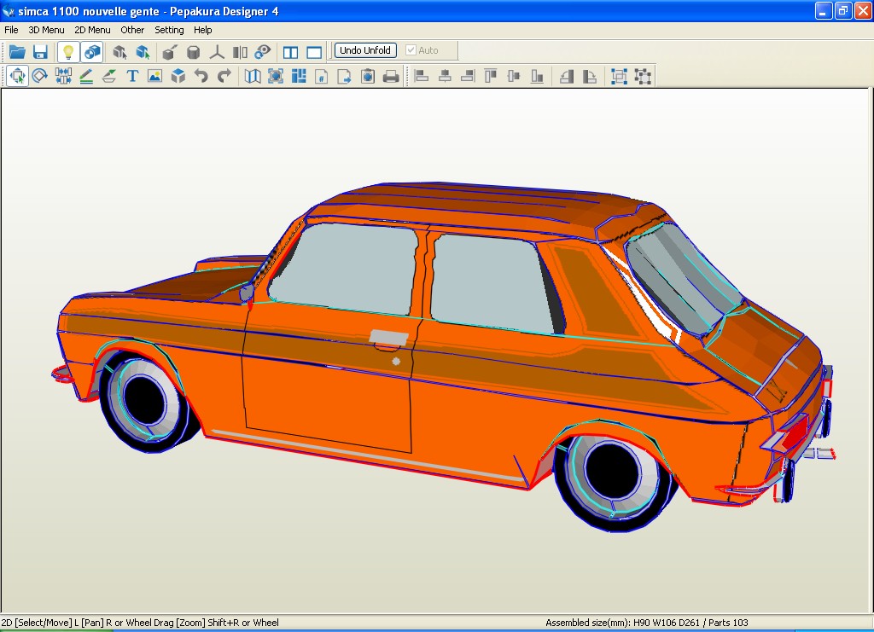Click the Redo arrow icon
This screenshot has width=874, height=632.
tap(224, 76)
